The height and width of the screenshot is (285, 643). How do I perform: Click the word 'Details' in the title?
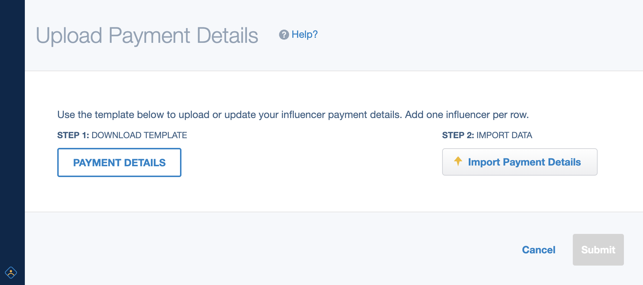(228, 36)
